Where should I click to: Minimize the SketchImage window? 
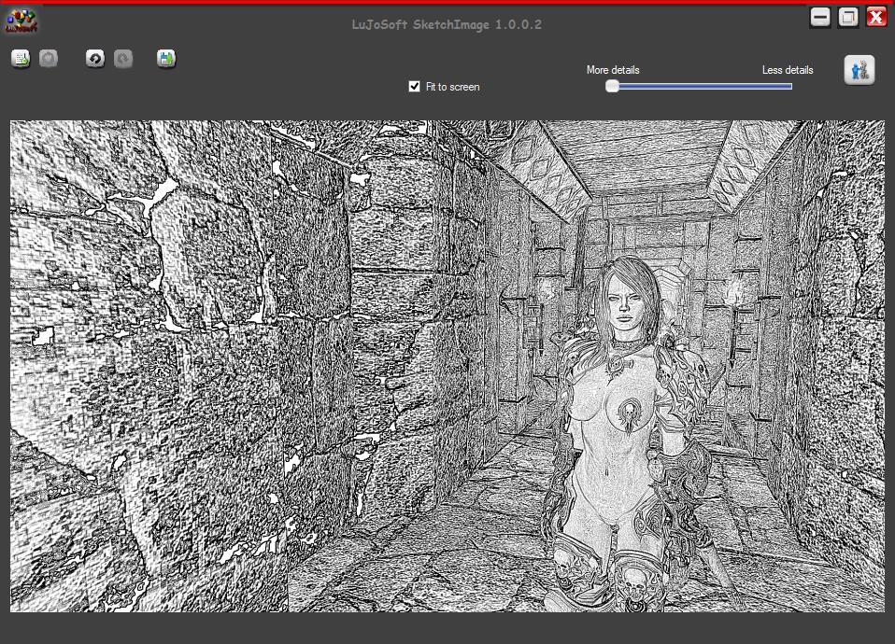pos(820,17)
